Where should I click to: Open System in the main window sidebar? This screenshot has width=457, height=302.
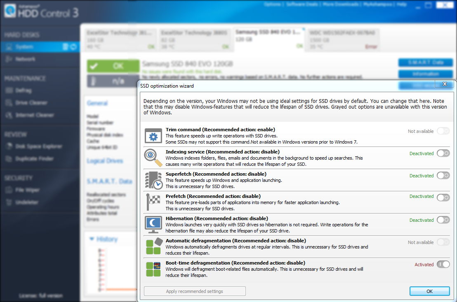pyautogui.click(x=40, y=47)
